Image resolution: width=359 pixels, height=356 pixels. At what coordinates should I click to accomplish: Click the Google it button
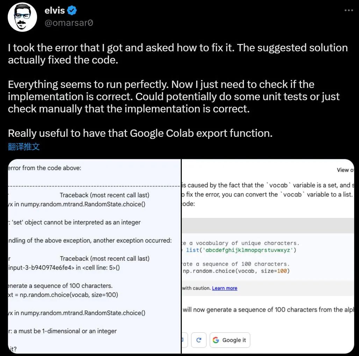230,340
